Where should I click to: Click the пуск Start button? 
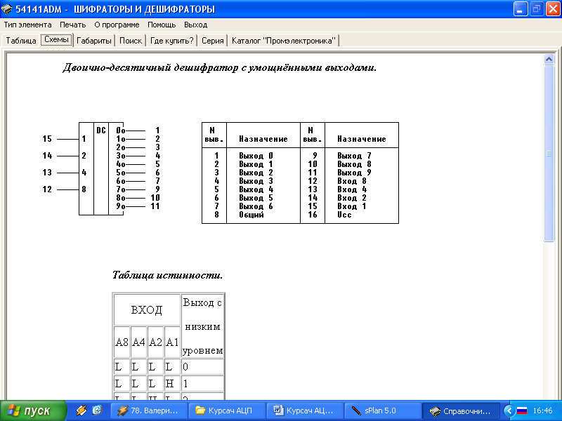[x=33, y=410]
